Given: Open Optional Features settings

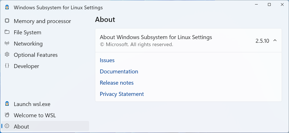Looking at the screenshot, I should point(45,55).
